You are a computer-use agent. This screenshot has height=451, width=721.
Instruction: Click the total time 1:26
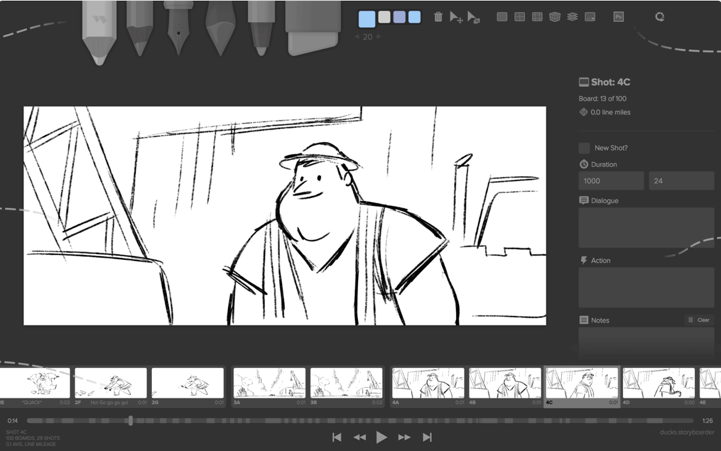click(707, 421)
